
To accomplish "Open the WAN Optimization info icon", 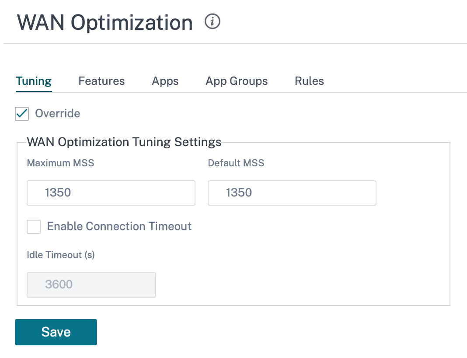I will point(213,21).
